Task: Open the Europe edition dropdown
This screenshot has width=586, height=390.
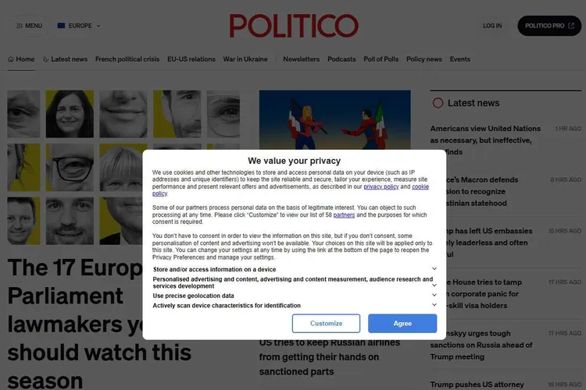Action: [x=79, y=26]
